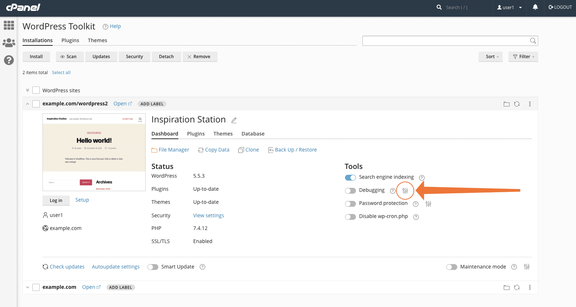Open Password protection settings sliders icon
Screen dimensions: 576x307
(x=428, y=204)
